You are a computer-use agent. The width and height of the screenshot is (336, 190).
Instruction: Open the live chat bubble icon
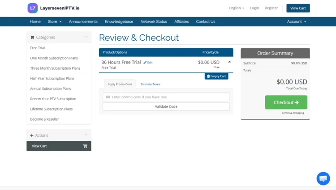point(323,178)
